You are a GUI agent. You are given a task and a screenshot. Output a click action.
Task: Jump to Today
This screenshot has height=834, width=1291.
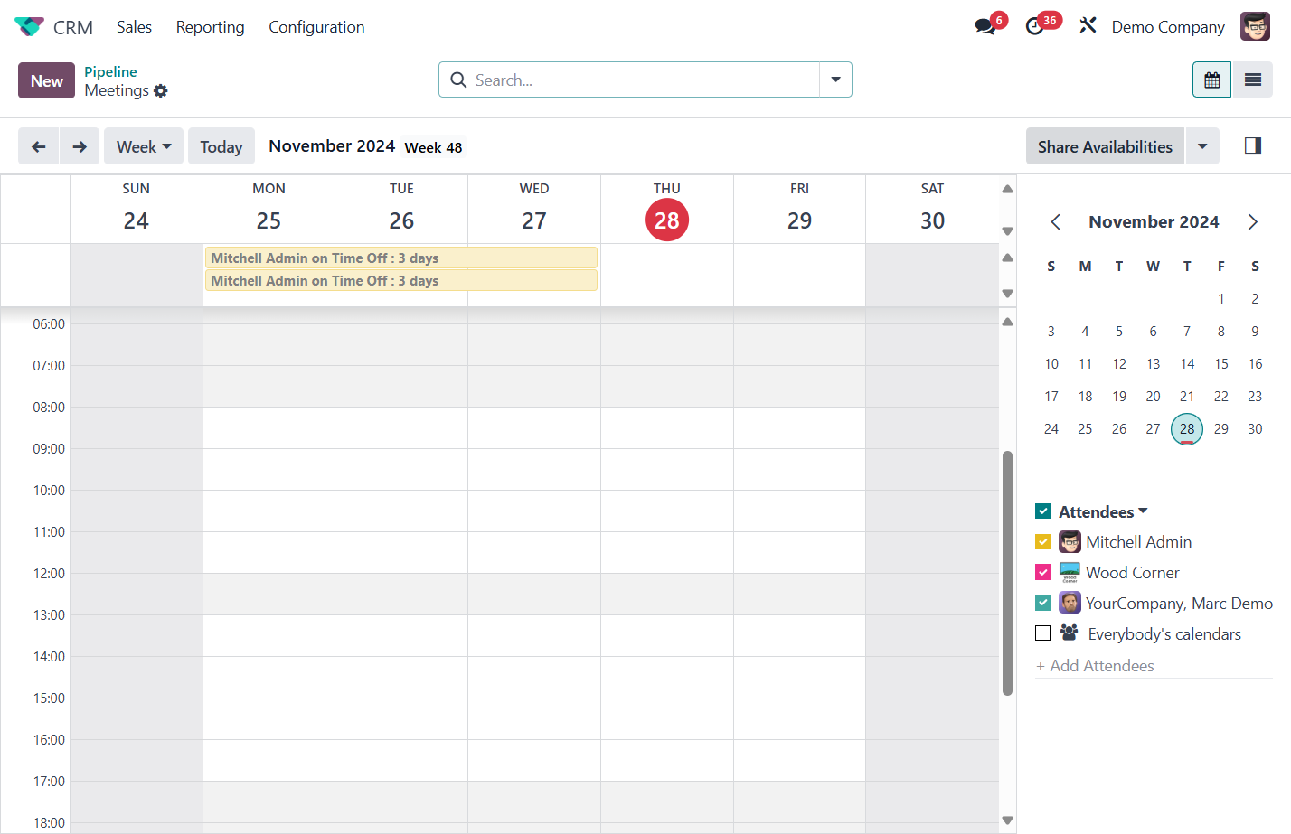(x=221, y=146)
